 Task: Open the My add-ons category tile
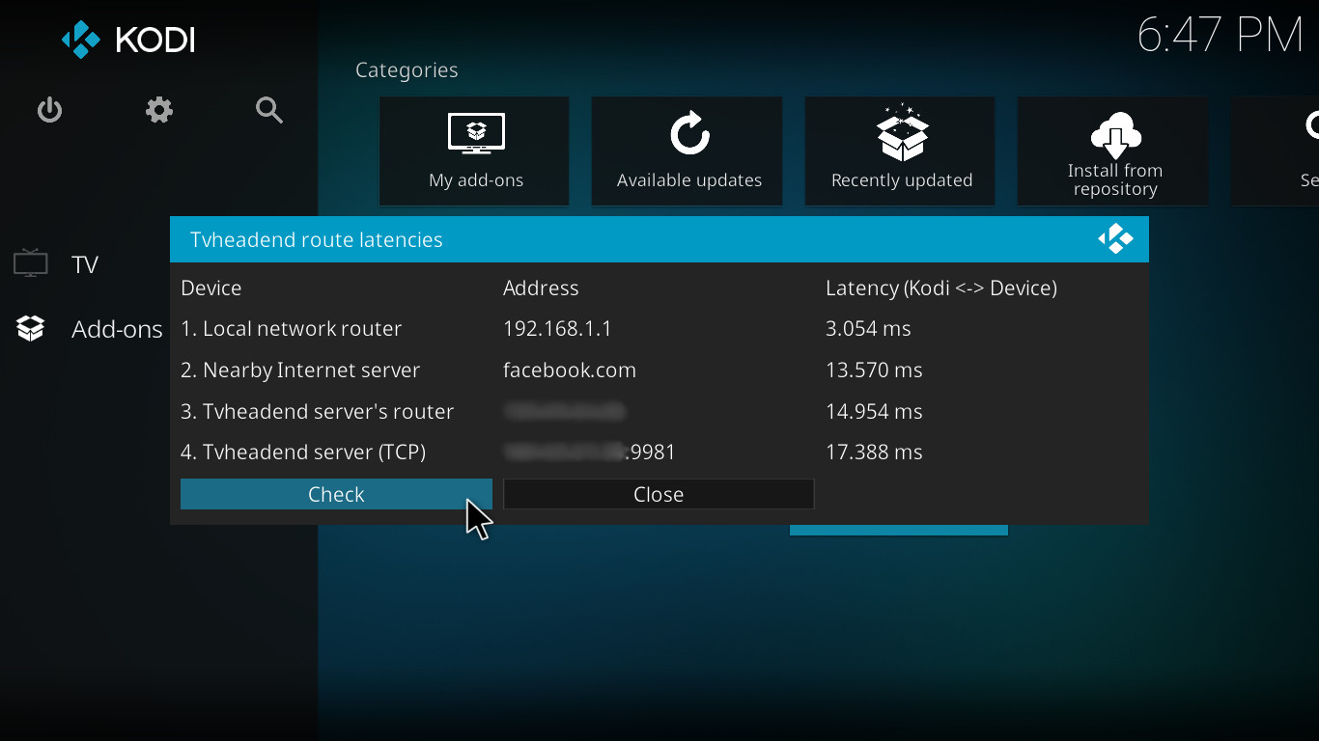tap(474, 151)
